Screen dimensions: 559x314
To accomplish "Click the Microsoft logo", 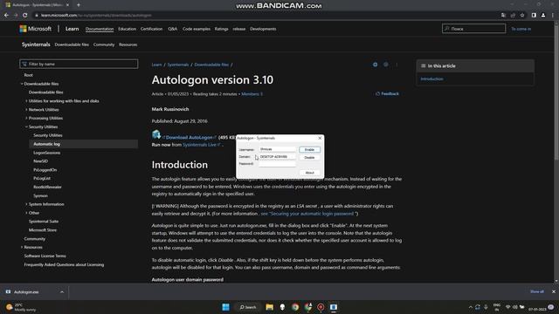I will pyautogui.click(x=35, y=29).
